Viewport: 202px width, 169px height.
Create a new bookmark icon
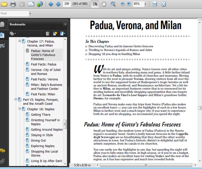click(55, 33)
